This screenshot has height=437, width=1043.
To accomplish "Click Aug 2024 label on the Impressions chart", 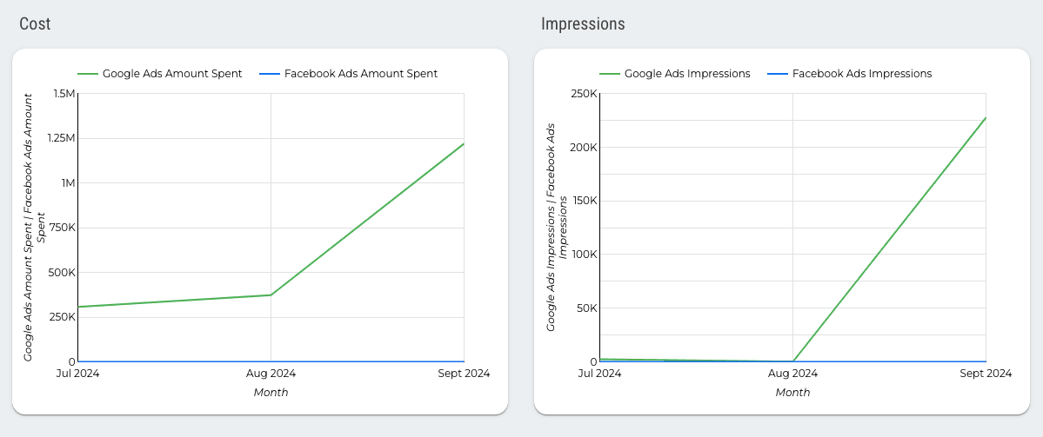I will (793, 374).
